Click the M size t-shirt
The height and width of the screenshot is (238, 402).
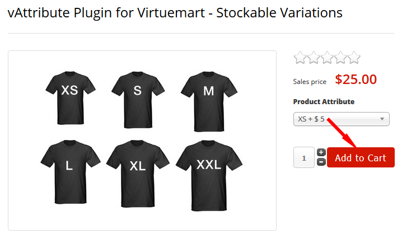[x=208, y=94]
